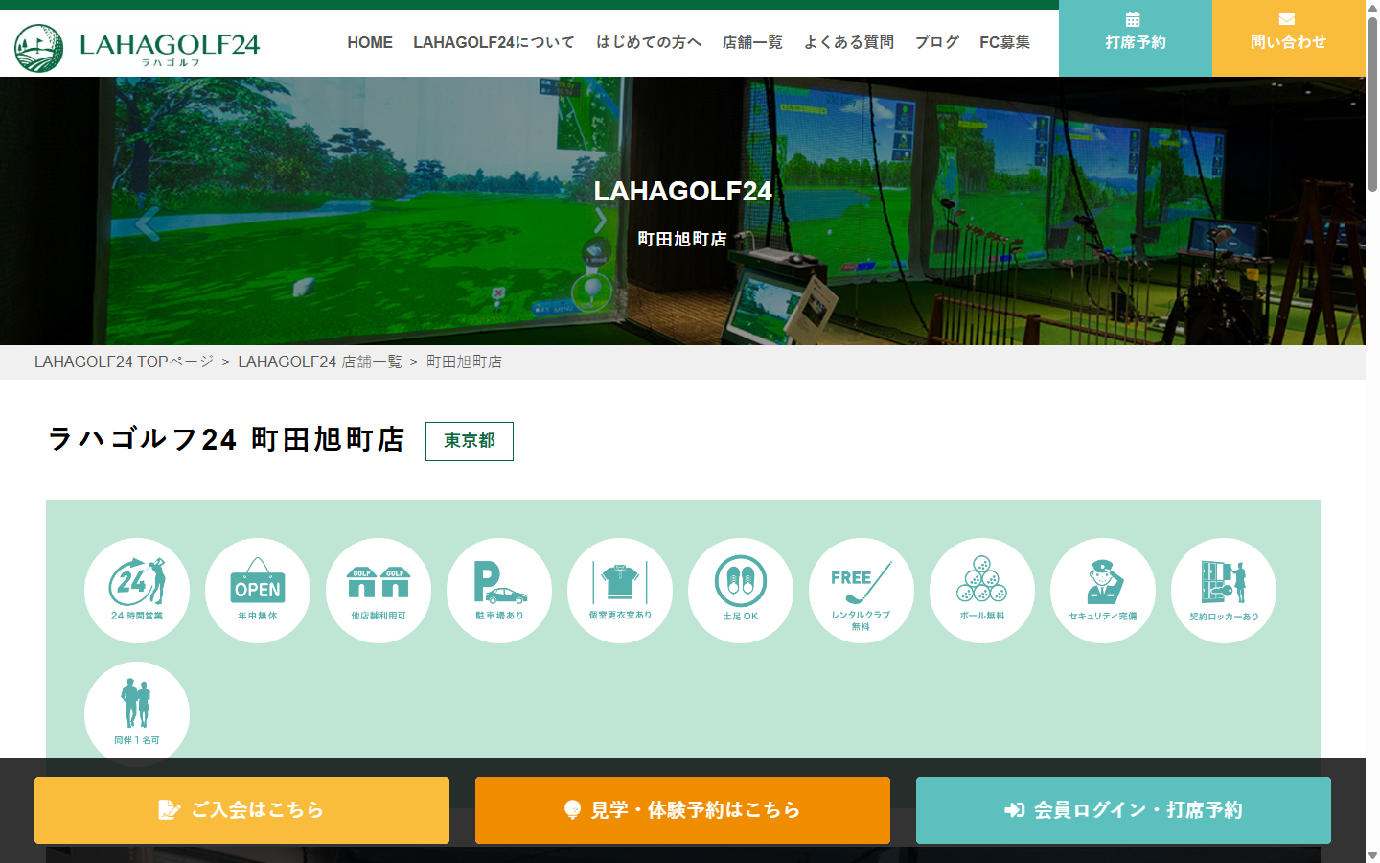Image resolution: width=1380 pixels, height=863 pixels.
Task: Open 店舗一覧 menu item
Action: (752, 42)
